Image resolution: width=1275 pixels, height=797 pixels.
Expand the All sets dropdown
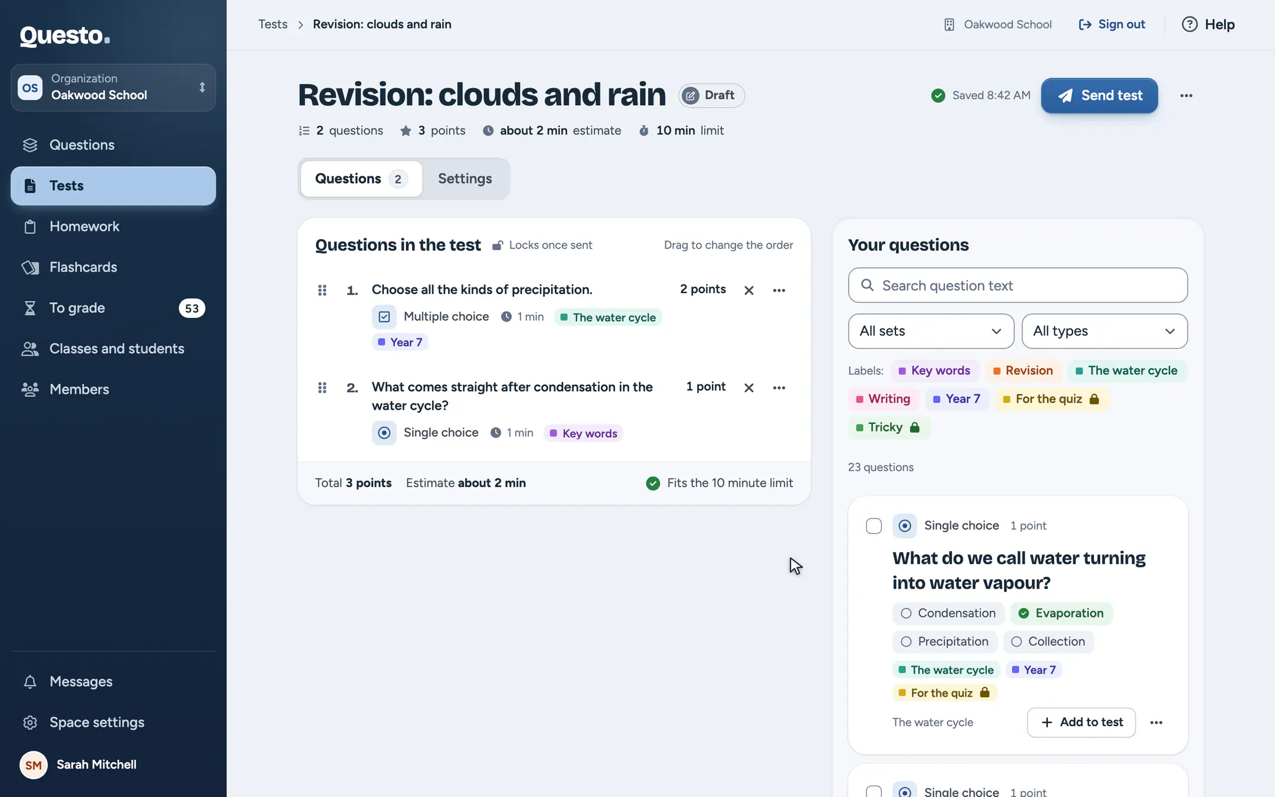(931, 331)
